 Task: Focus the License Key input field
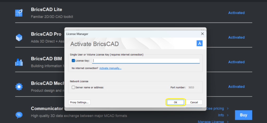click(x=146, y=61)
